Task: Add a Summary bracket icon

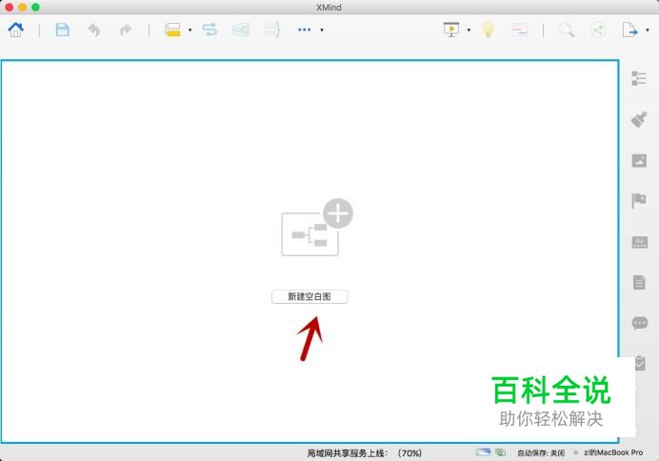Action: click(272, 30)
